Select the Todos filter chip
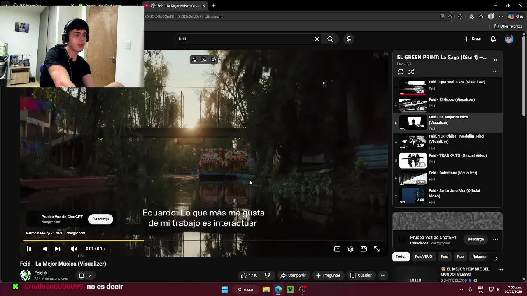 click(x=401, y=257)
